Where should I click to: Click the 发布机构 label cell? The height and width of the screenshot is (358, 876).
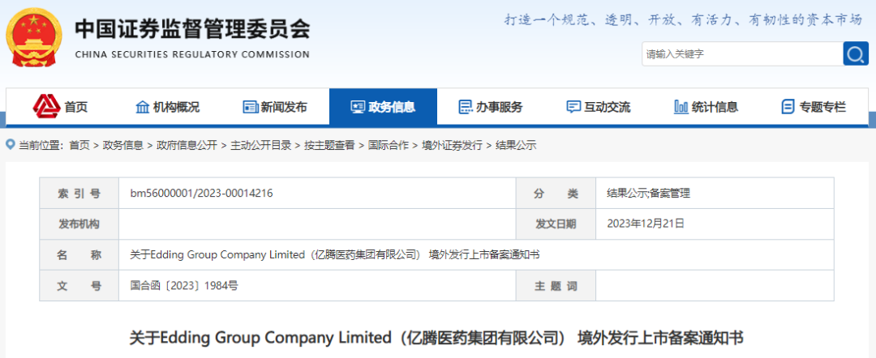point(79,224)
